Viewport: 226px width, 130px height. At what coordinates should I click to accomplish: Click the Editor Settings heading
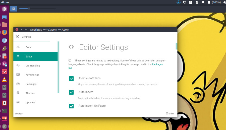[x=103, y=47]
